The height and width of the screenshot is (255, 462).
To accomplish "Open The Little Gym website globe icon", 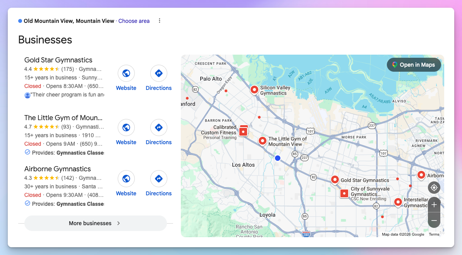I will click(126, 127).
